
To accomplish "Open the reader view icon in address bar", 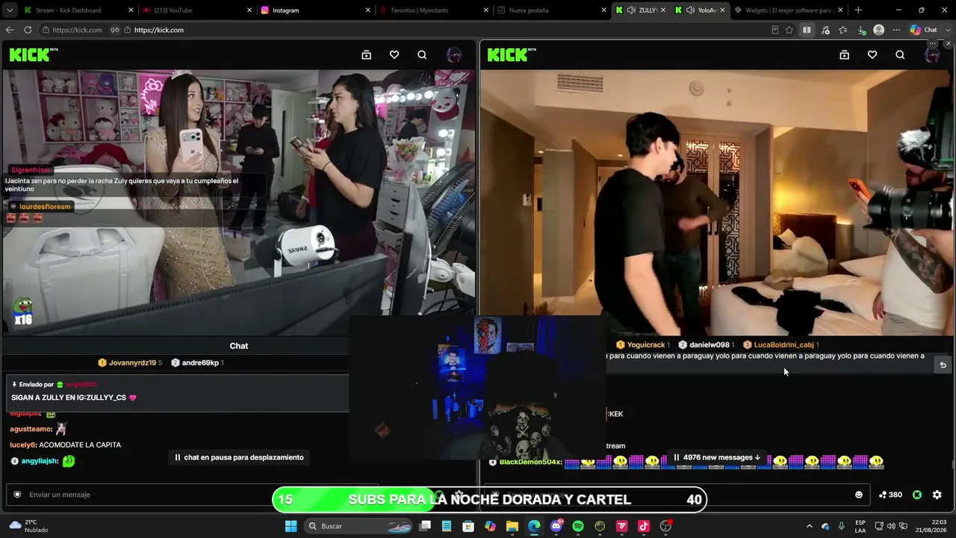I will pyautogui.click(x=775, y=30).
